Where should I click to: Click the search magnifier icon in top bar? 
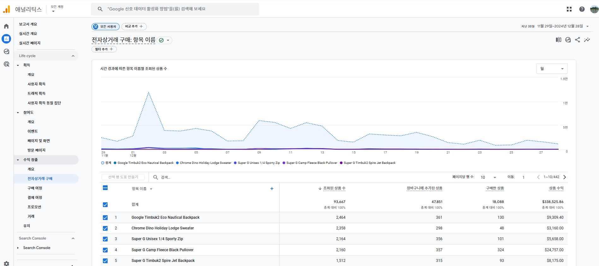coord(100,9)
